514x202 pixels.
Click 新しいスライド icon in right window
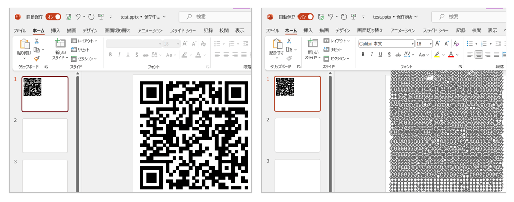click(313, 43)
